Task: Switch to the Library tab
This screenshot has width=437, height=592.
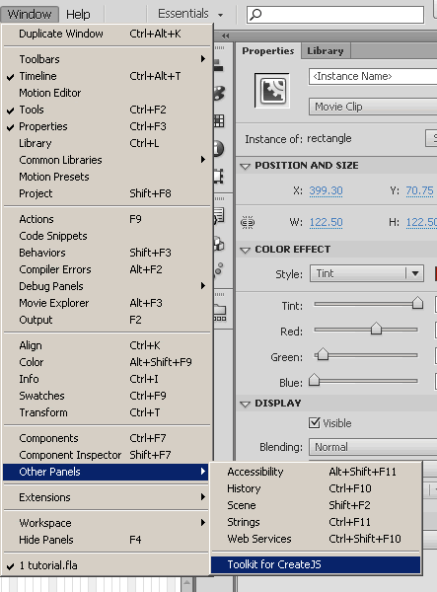Action: (x=326, y=51)
